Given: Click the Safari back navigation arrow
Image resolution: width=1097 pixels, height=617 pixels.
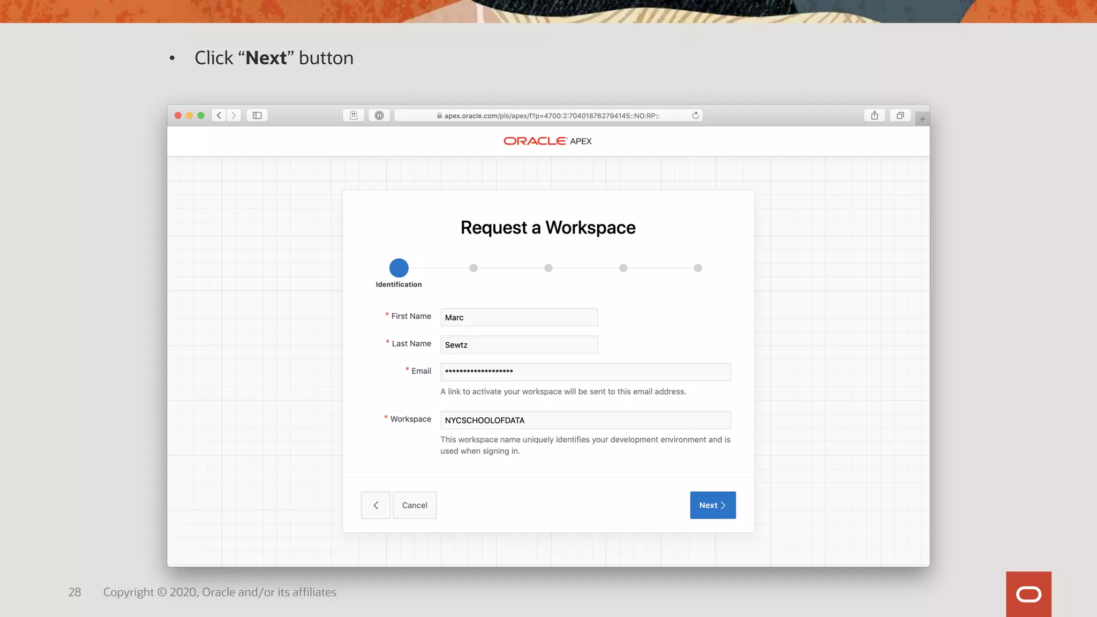Looking at the screenshot, I should [219, 115].
